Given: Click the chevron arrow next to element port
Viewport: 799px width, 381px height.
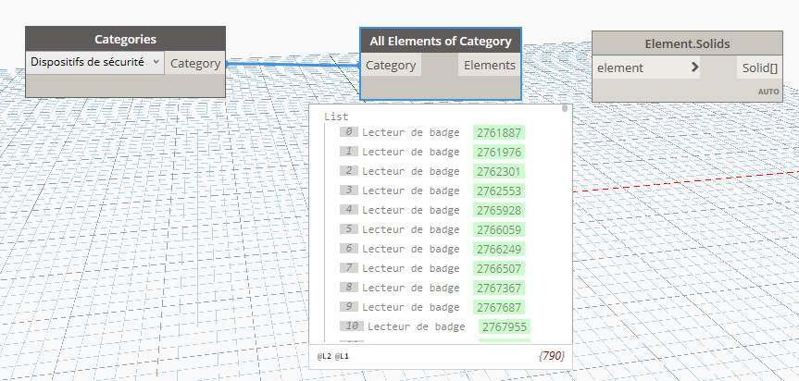Looking at the screenshot, I should [694, 68].
